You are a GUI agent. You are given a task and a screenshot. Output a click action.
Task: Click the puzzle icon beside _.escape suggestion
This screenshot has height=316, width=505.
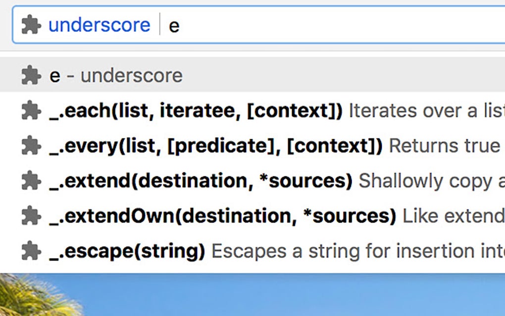(x=31, y=251)
